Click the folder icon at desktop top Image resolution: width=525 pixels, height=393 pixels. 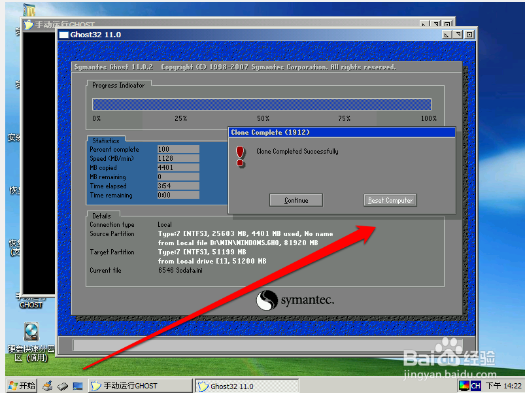(x=29, y=10)
